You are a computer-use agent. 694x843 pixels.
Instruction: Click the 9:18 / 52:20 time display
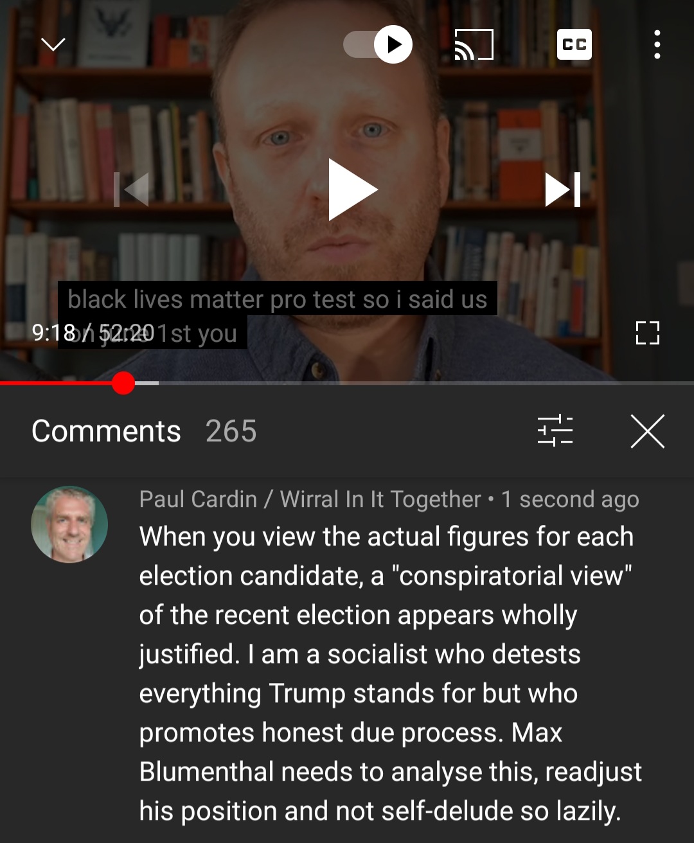tap(93, 333)
